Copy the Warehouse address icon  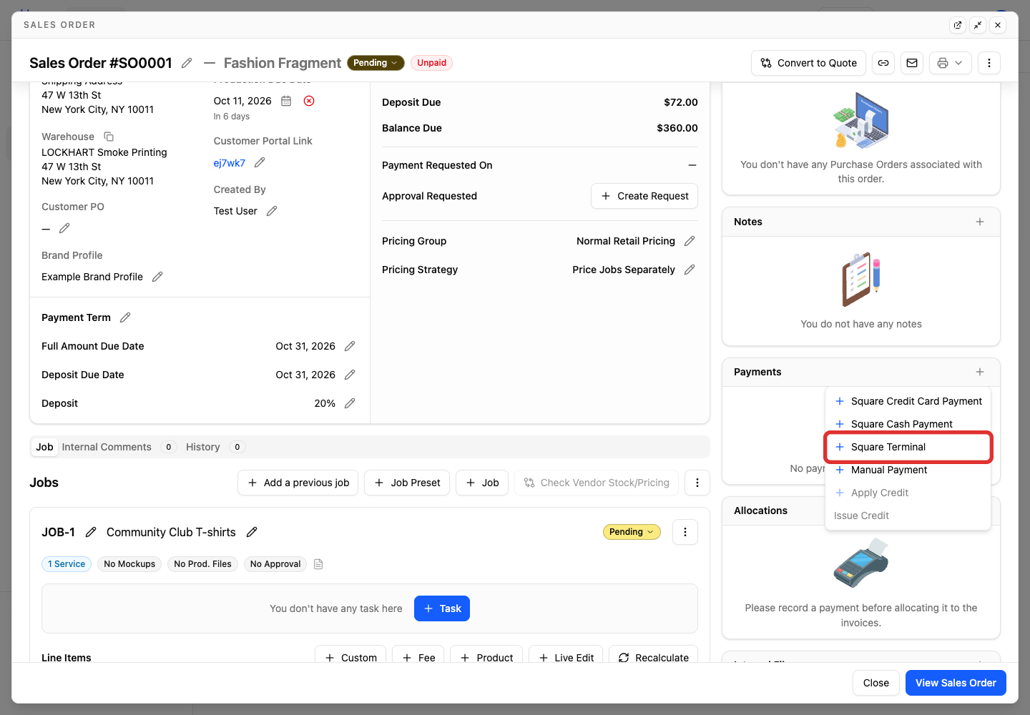point(109,137)
